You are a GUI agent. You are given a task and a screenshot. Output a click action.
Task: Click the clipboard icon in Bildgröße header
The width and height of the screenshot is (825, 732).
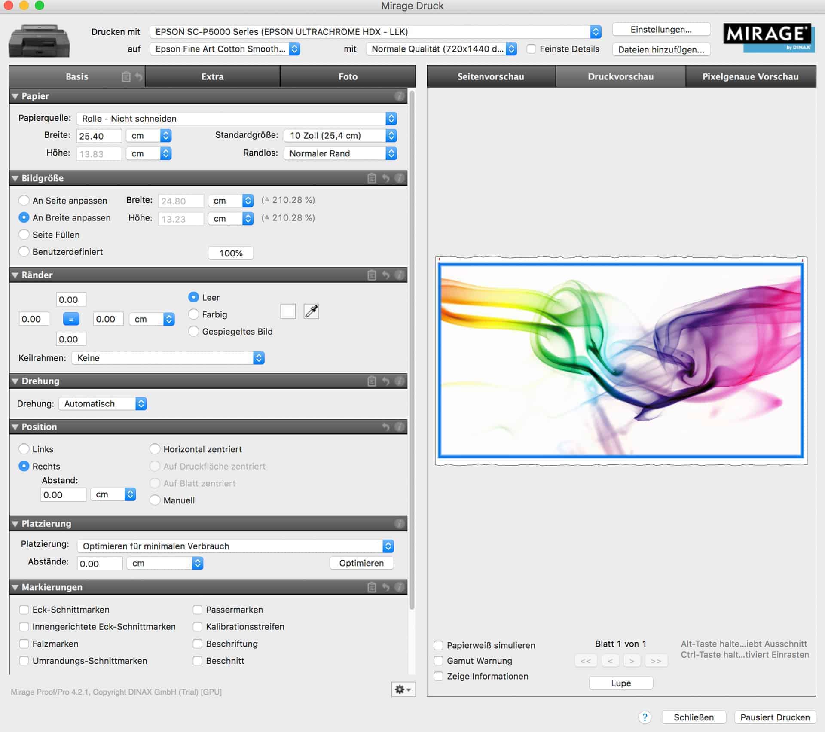[372, 178]
